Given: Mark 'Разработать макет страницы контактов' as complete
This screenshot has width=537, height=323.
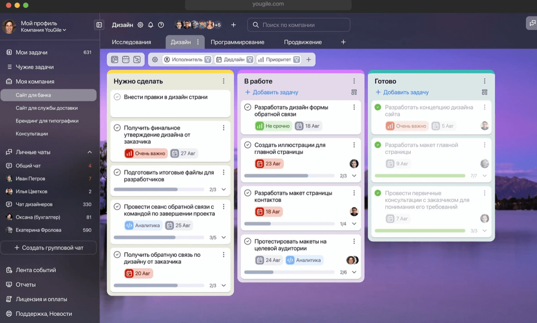Looking at the screenshot, I should [x=248, y=193].
